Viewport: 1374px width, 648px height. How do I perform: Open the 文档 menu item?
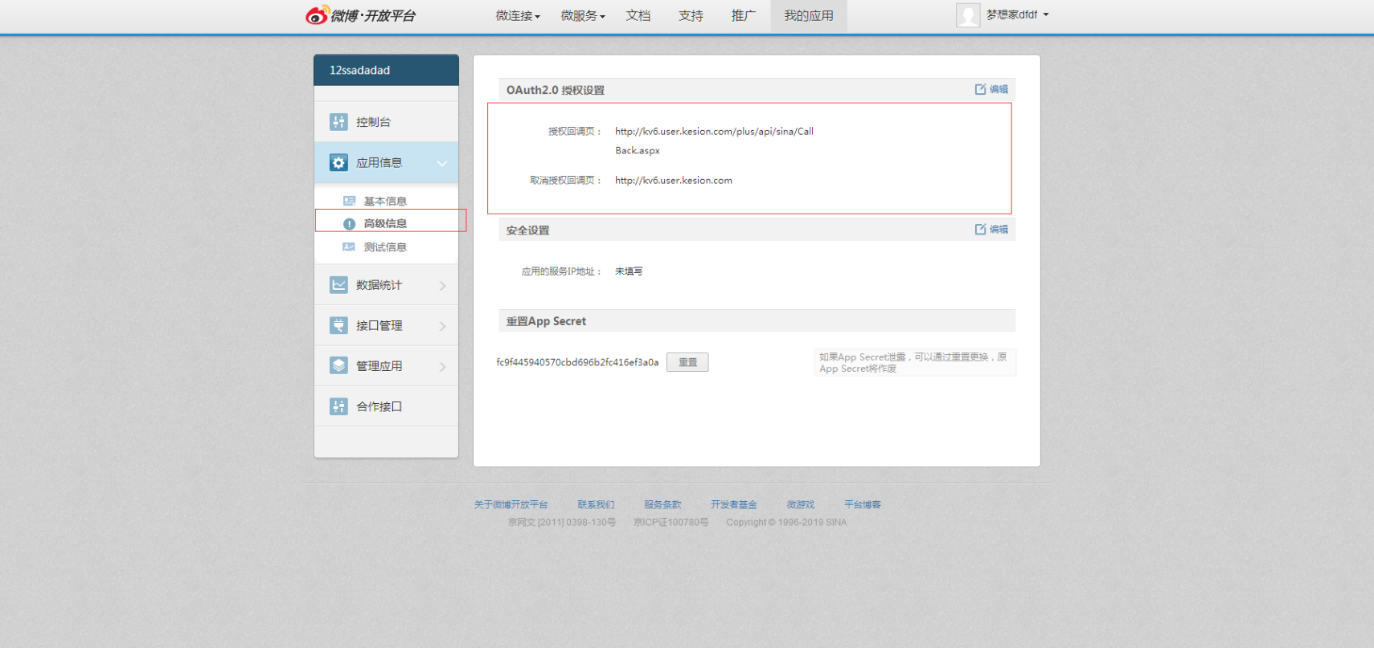coord(638,15)
